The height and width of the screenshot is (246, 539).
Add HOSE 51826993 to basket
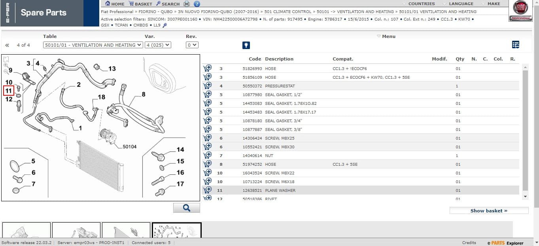click(x=207, y=68)
